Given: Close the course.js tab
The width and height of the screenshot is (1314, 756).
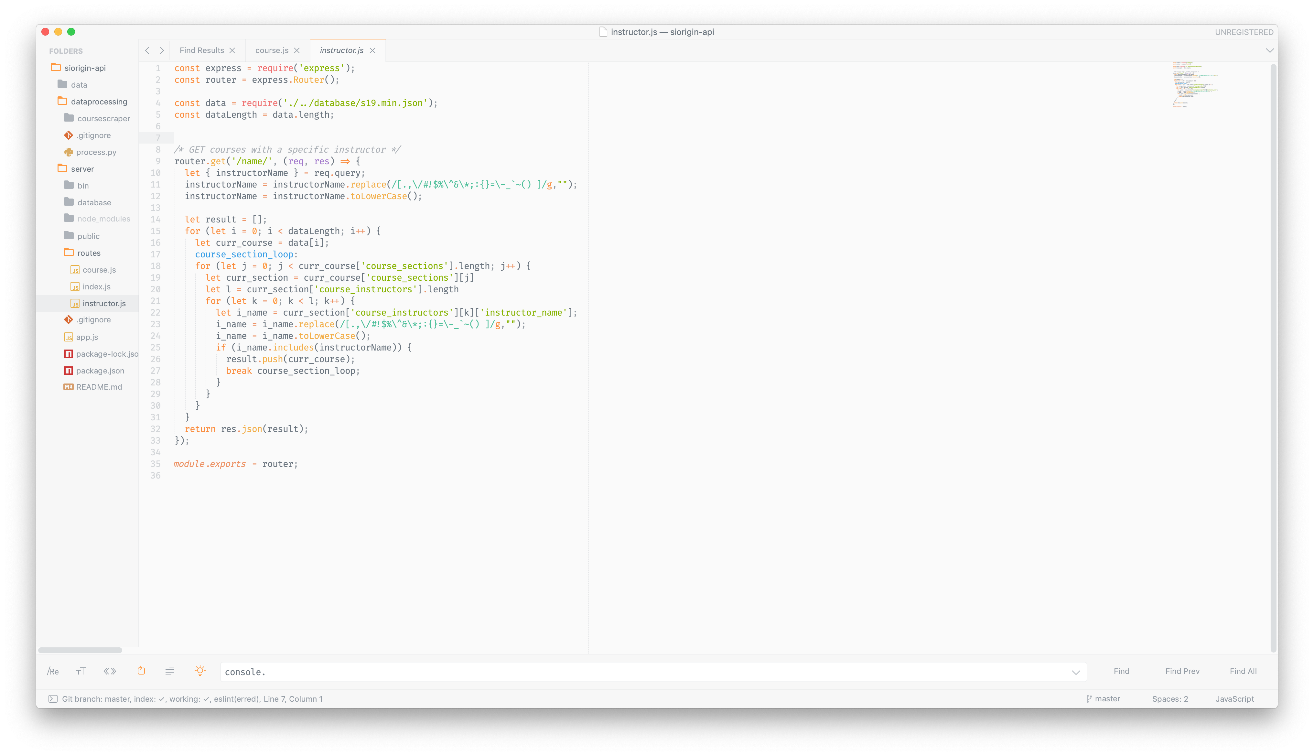Looking at the screenshot, I should [297, 50].
